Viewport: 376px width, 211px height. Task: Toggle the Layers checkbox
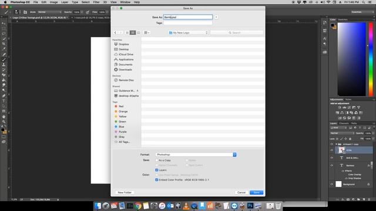point(157,170)
